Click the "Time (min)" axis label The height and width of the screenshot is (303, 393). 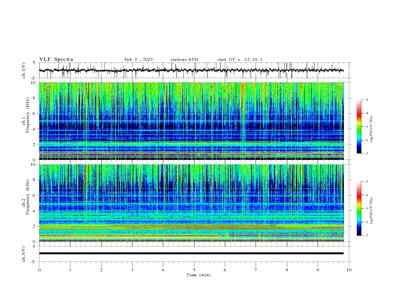(x=198, y=275)
